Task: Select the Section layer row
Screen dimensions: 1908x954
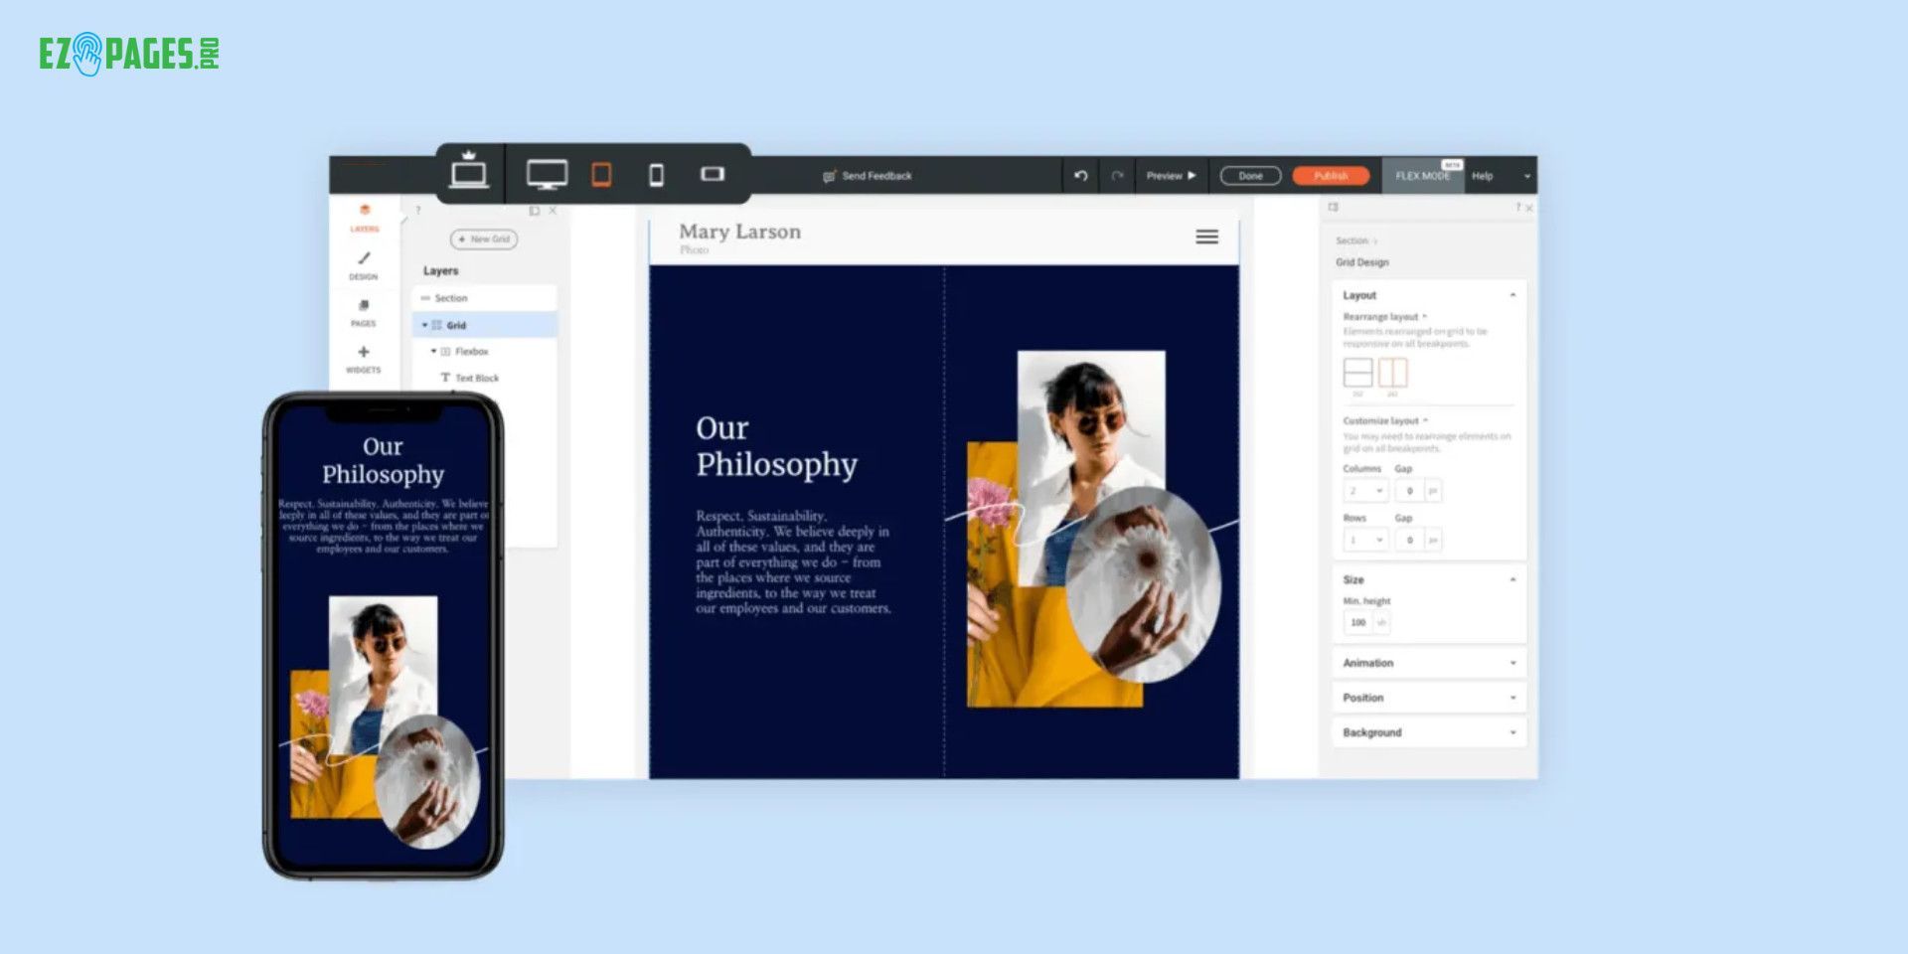Action: pyautogui.click(x=484, y=298)
